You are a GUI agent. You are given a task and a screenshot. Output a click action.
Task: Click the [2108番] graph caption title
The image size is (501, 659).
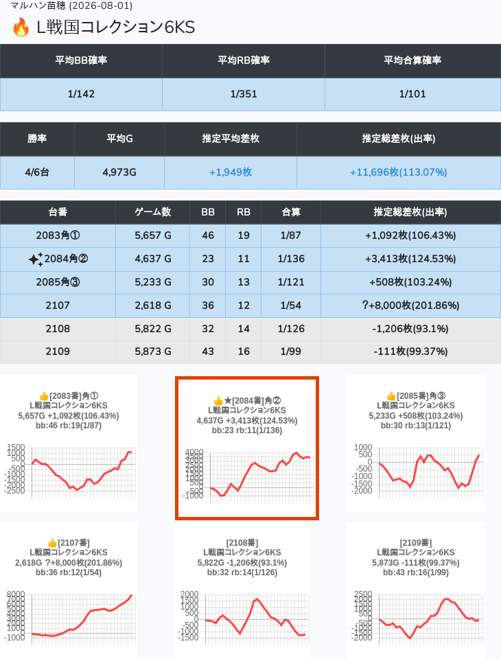242,543
